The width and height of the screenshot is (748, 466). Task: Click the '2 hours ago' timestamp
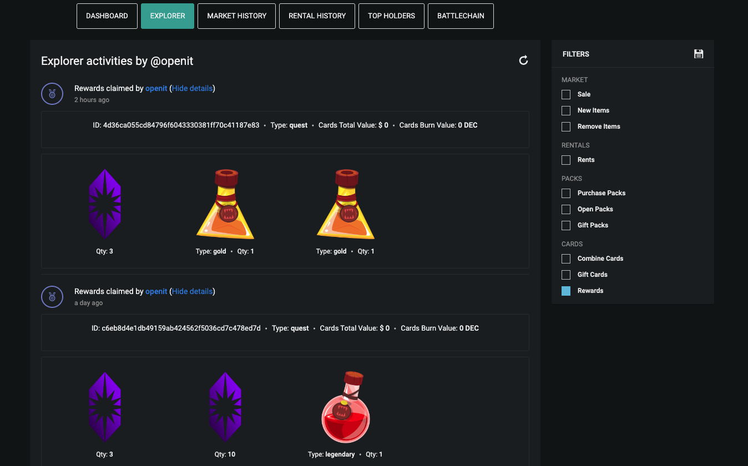tap(92, 100)
